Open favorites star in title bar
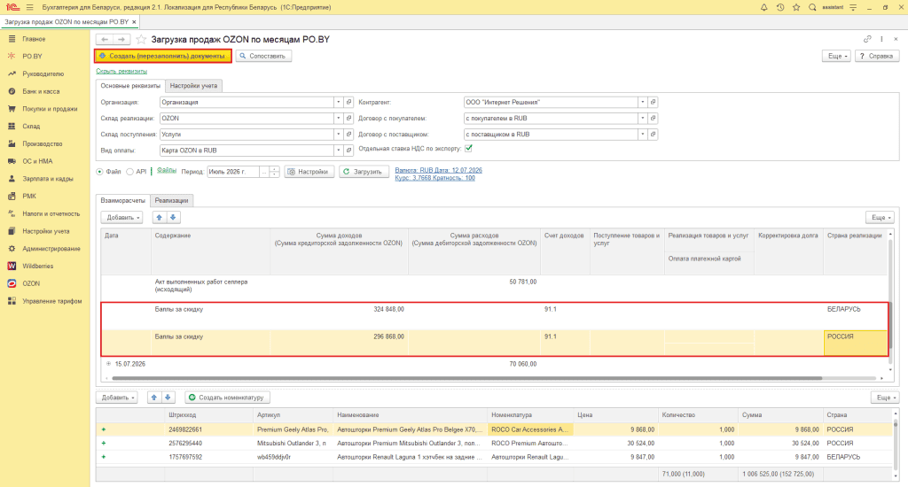The height and width of the screenshot is (487, 908). pyautogui.click(x=796, y=7)
